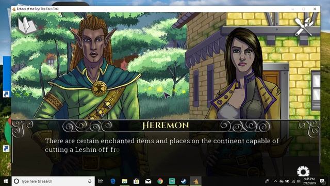Click the OneDrive cloud tray icon
Viewport: 330px width, 186px height.
[282, 181]
